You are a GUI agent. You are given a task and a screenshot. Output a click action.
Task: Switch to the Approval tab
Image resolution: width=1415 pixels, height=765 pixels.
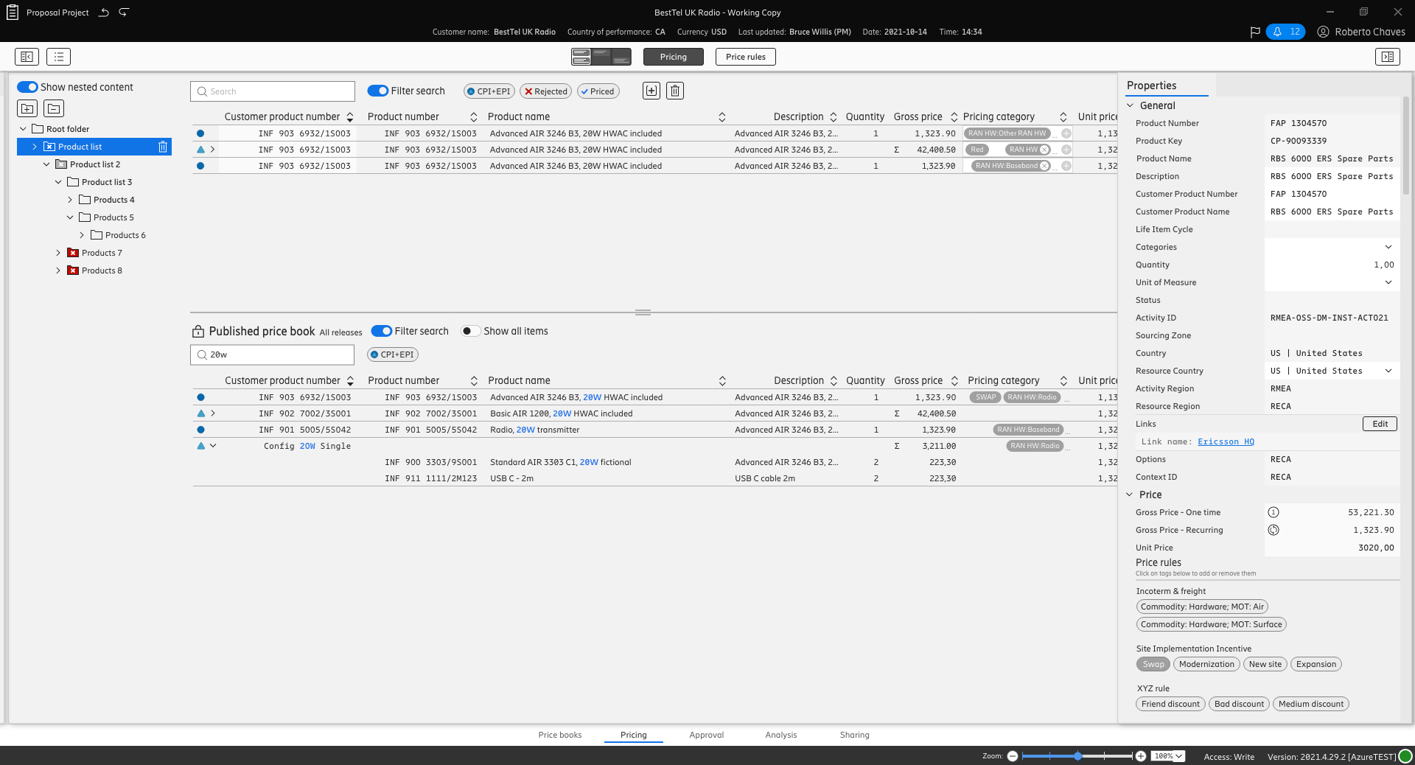pos(707,735)
